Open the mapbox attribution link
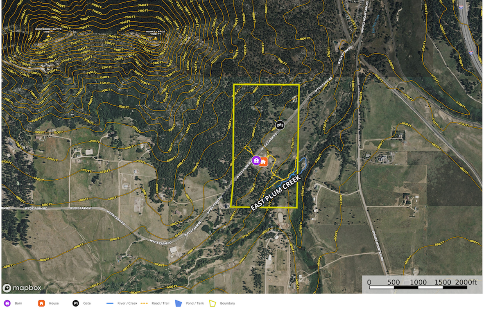Screen dimensions: 484x316 (25, 288)
